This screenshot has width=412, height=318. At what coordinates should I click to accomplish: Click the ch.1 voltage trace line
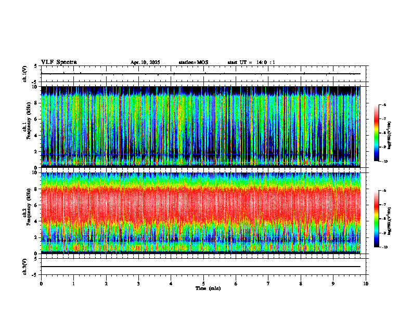pos(200,74)
